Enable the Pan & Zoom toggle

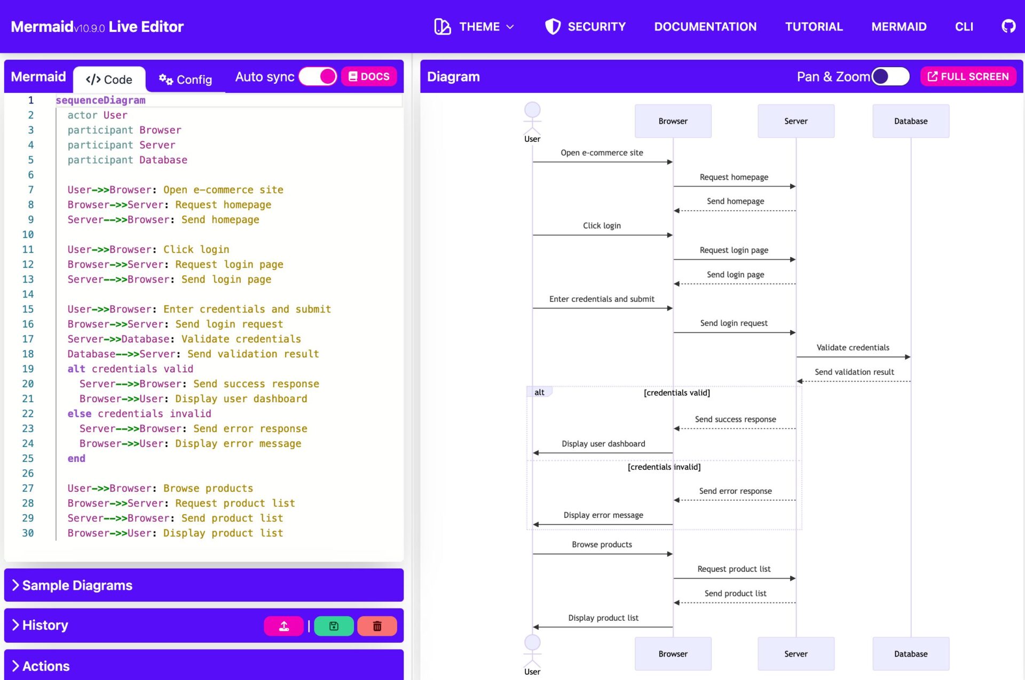pos(890,76)
